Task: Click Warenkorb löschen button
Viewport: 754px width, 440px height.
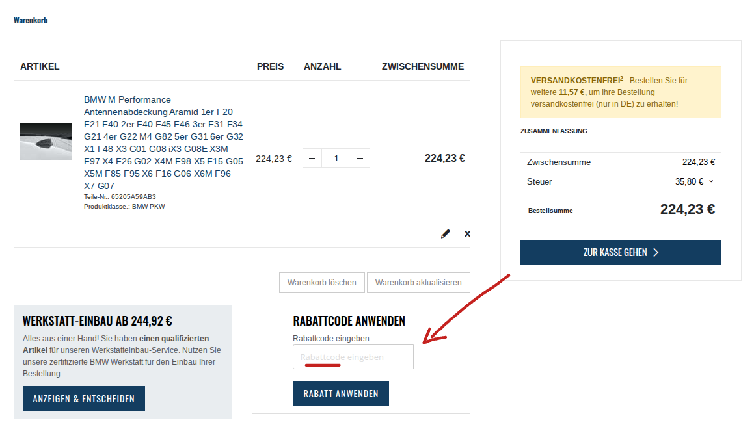Action: (x=321, y=283)
